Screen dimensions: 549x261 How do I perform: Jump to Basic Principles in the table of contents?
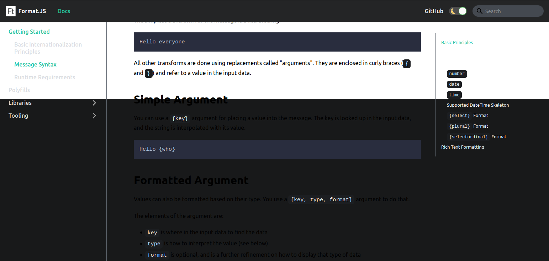[x=457, y=42]
